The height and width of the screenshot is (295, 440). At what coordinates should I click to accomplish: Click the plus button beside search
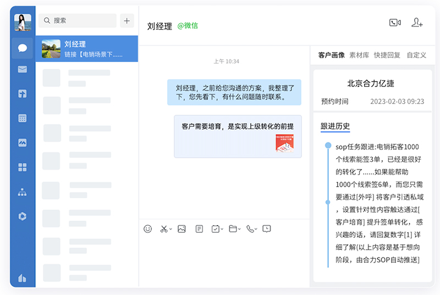[x=127, y=21]
